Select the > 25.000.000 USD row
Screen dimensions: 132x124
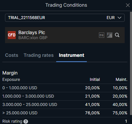tap(65, 113)
